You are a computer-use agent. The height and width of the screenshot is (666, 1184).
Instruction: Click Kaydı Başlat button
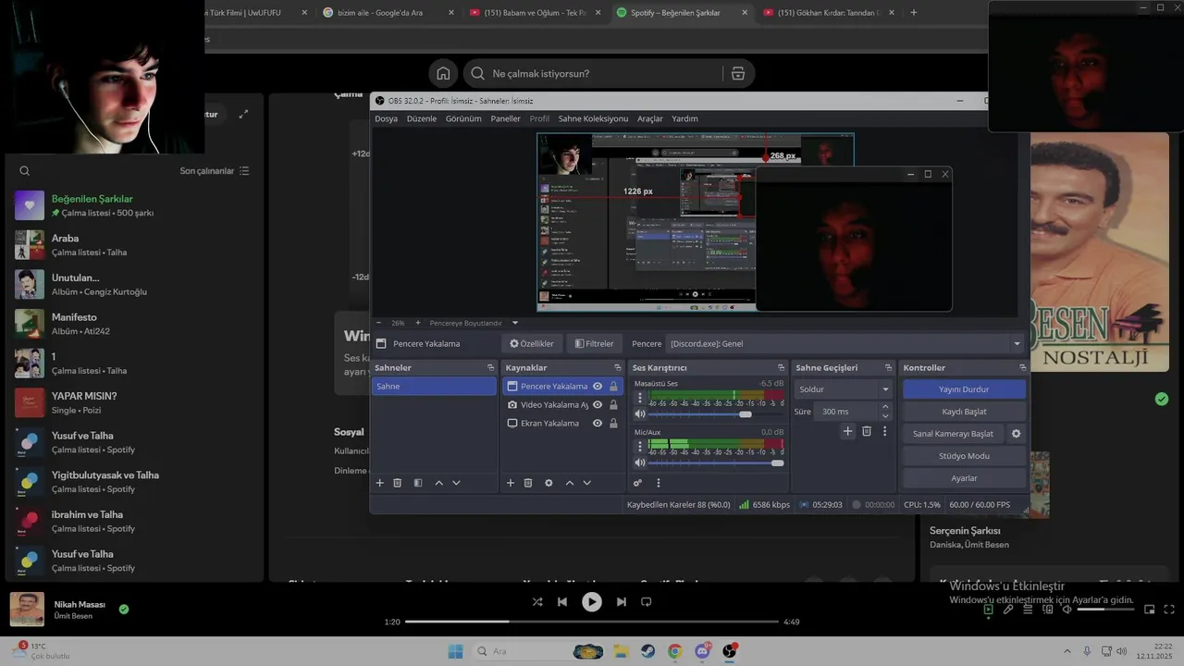(x=964, y=412)
